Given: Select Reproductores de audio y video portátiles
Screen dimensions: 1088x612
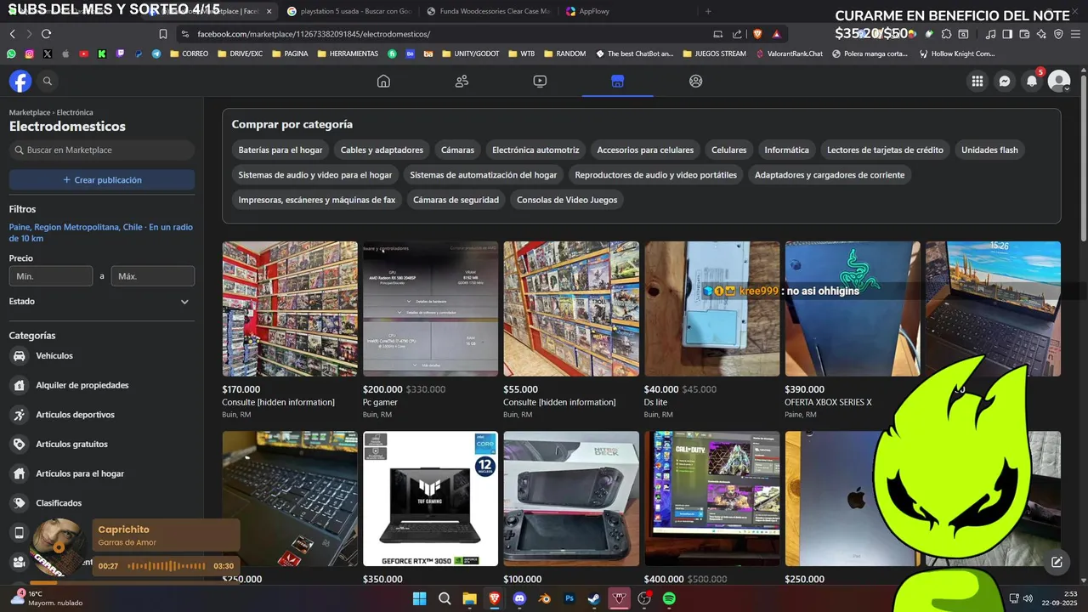Looking at the screenshot, I should pyautogui.click(x=656, y=175).
